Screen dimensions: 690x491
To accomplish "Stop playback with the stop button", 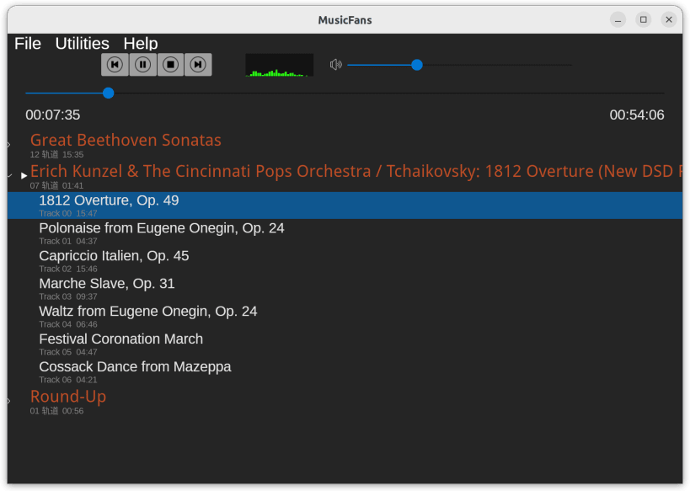I will pos(170,65).
